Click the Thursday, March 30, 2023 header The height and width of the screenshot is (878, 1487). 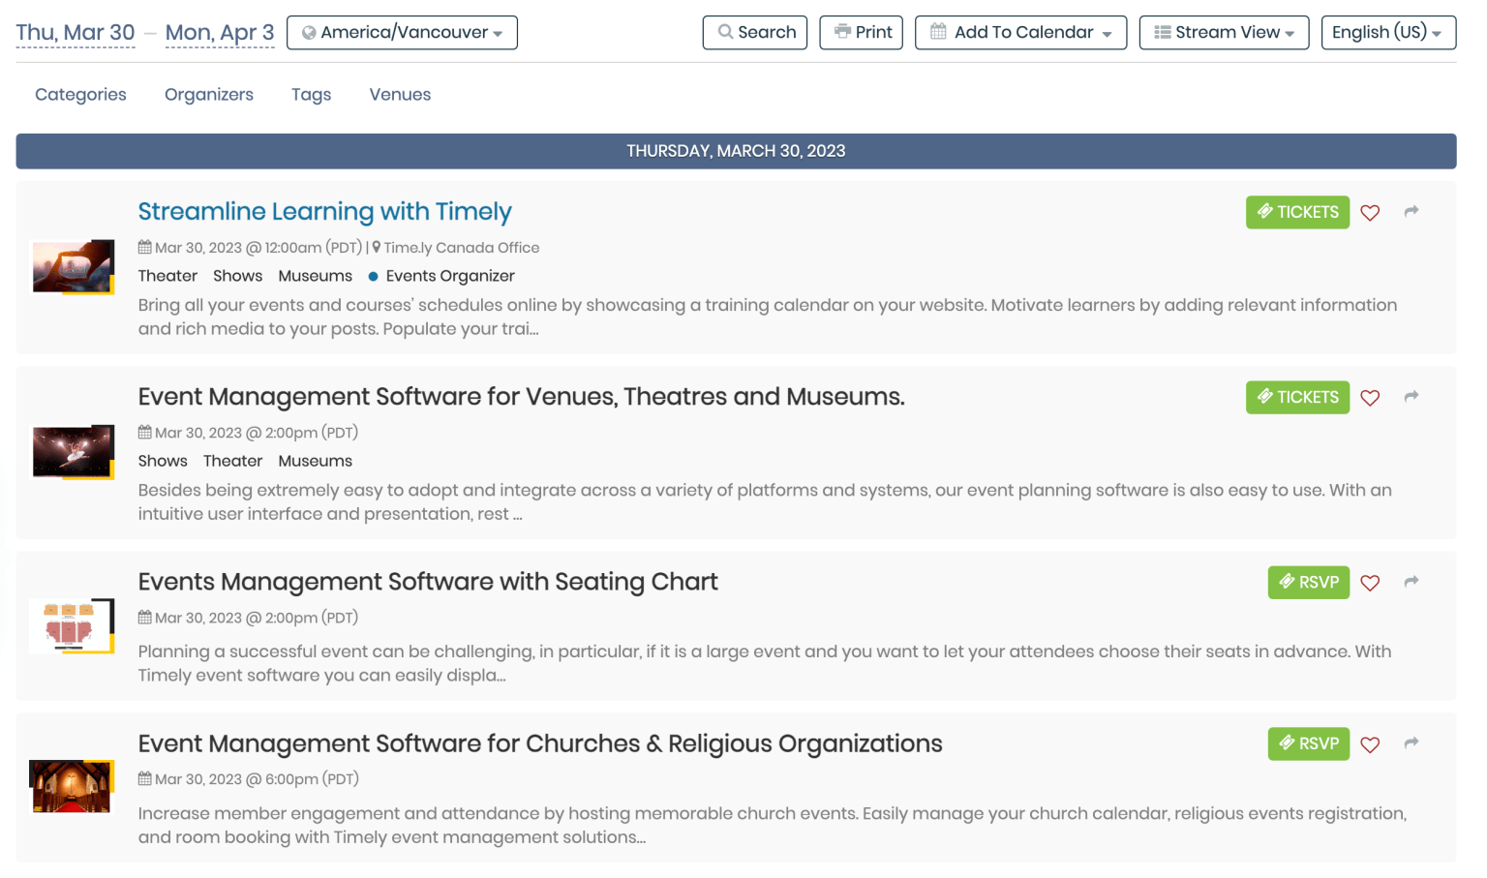pos(736,151)
